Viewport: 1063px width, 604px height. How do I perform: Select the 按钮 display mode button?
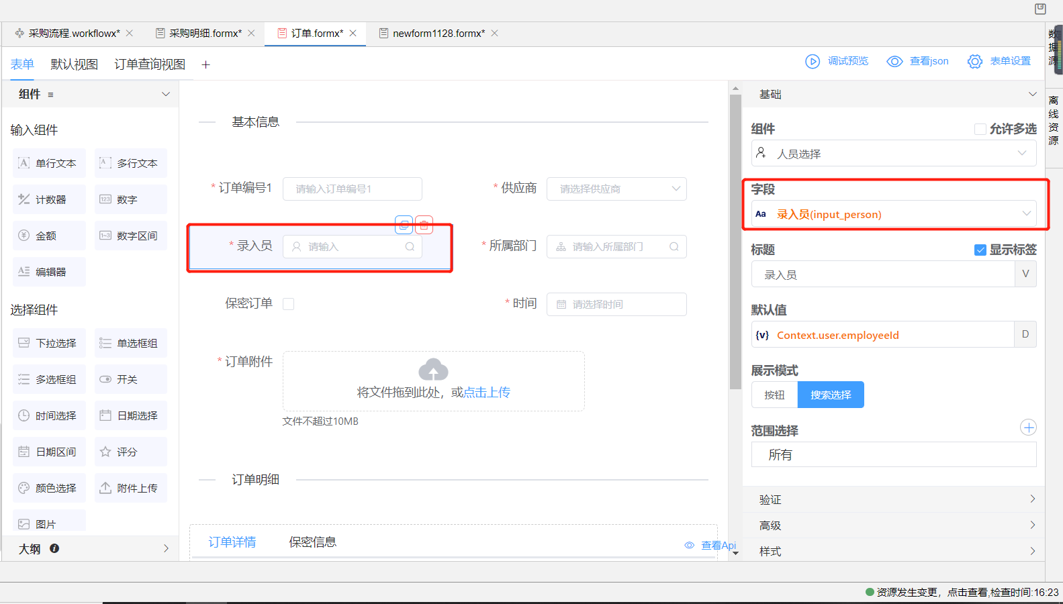[774, 395]
